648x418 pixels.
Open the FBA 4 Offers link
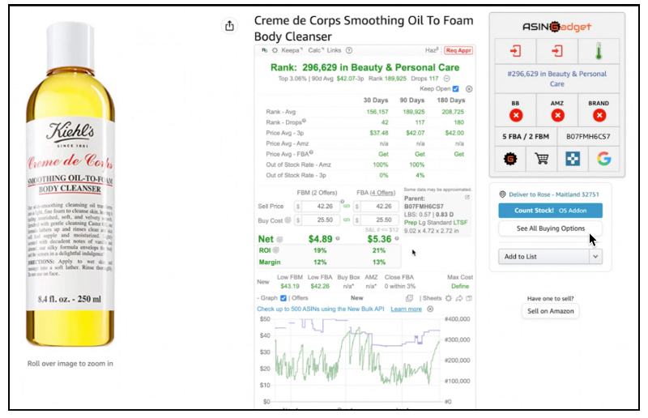[376, 193]
